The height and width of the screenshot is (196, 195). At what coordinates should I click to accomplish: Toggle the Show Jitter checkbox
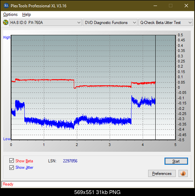tap(12, 167)
